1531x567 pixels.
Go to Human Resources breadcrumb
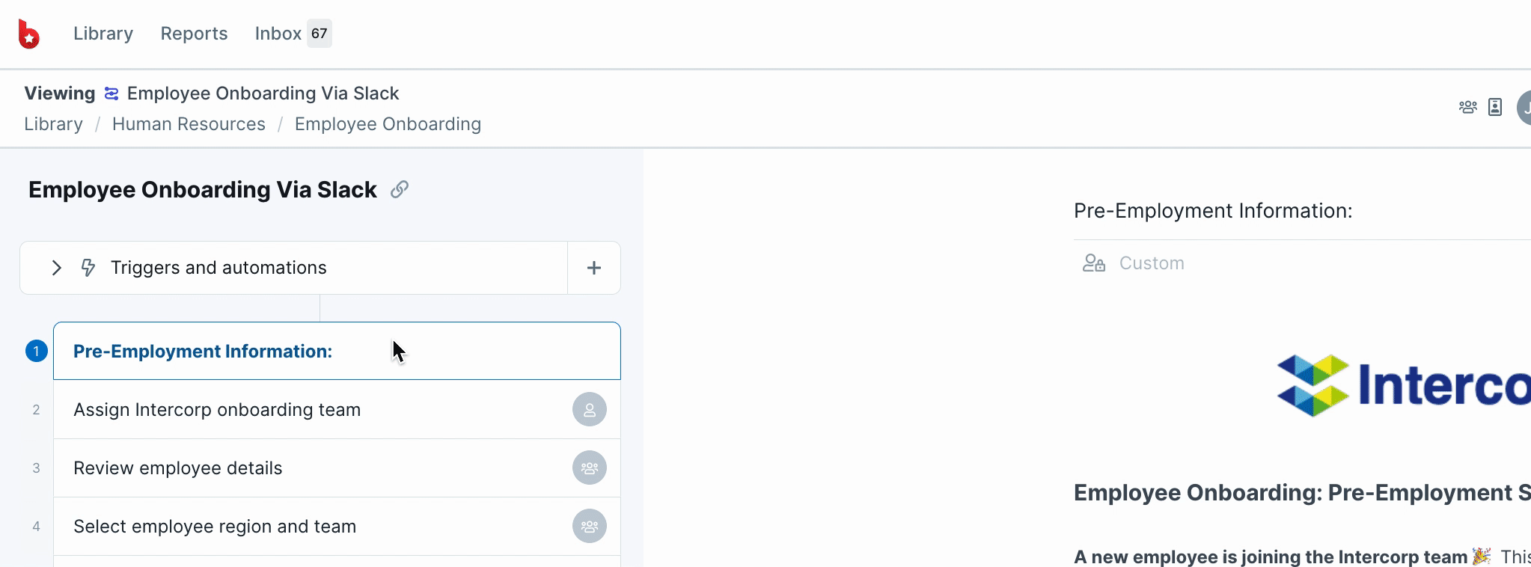pos(189,124)
